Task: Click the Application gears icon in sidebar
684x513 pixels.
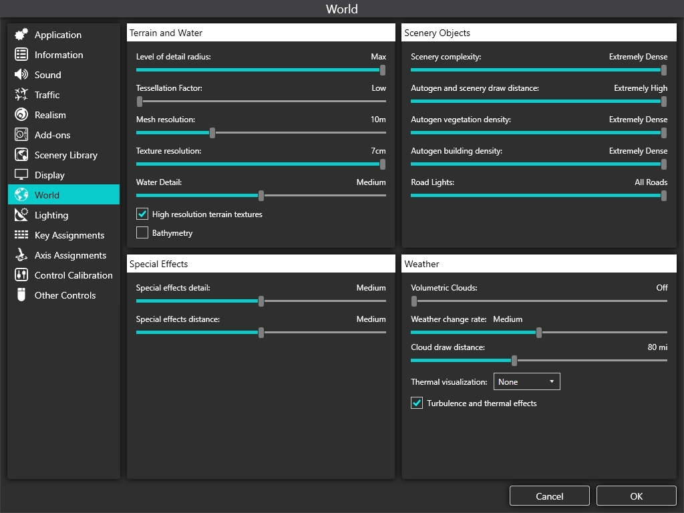Action: [x=21, y=35]
